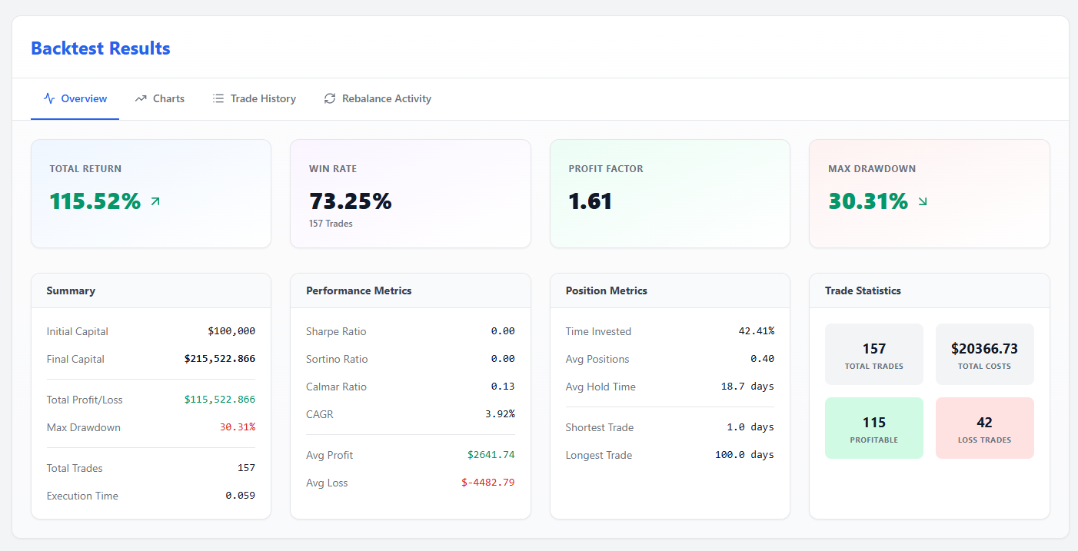Click the Rebalance Activity refresh icon
Image resolution: width=1078 pixels, height=551 pixels.
coord(330,98)
